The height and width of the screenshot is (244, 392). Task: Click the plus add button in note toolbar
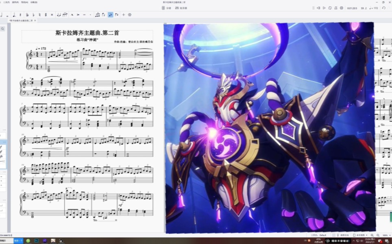(124, 15)
